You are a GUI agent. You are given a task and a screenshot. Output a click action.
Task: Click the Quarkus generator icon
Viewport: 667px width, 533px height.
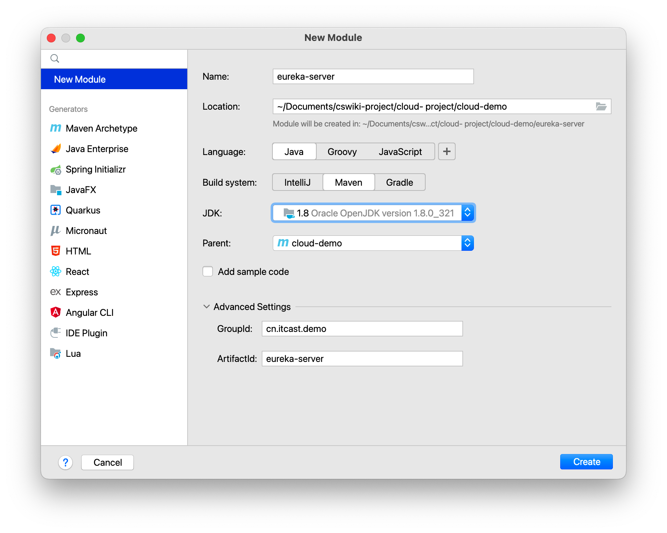[56, 210]
